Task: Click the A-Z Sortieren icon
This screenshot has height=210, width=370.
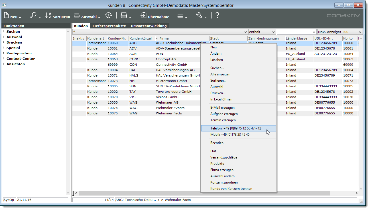Action: pos(48,16)
